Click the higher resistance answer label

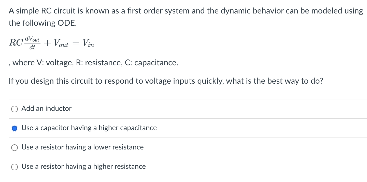(x=83, y=166)
